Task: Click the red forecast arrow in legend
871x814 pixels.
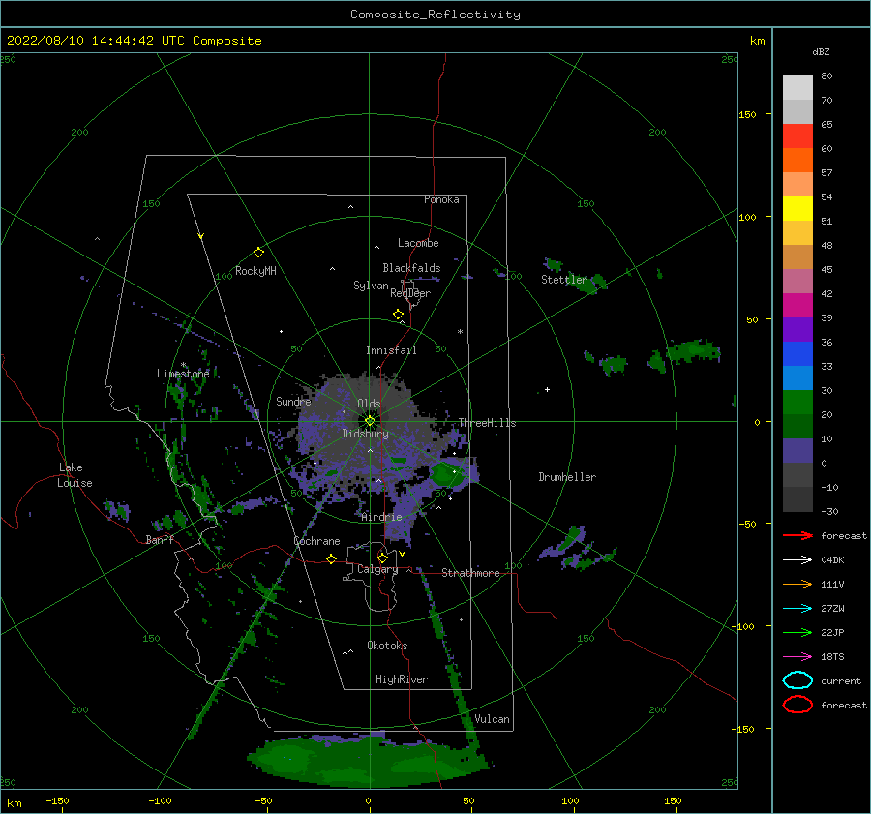Action: (797, 535)
